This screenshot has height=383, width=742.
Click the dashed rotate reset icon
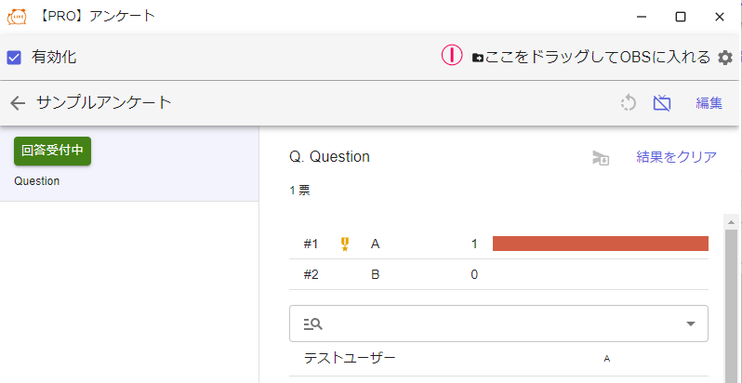(x=629, y=103)
